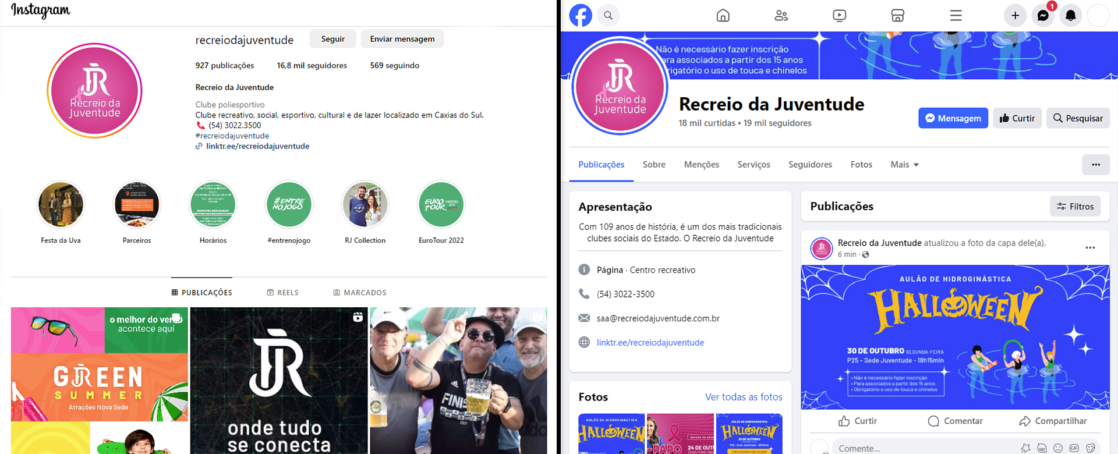Screen dimensions: 1118x454
Task: Open the beer mug photo post
Action: [x=459, y=381]
